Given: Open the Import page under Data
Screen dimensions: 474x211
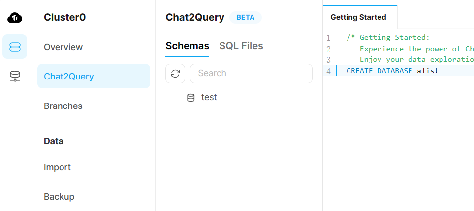Looking at the screenshot, I should (57, 167).
